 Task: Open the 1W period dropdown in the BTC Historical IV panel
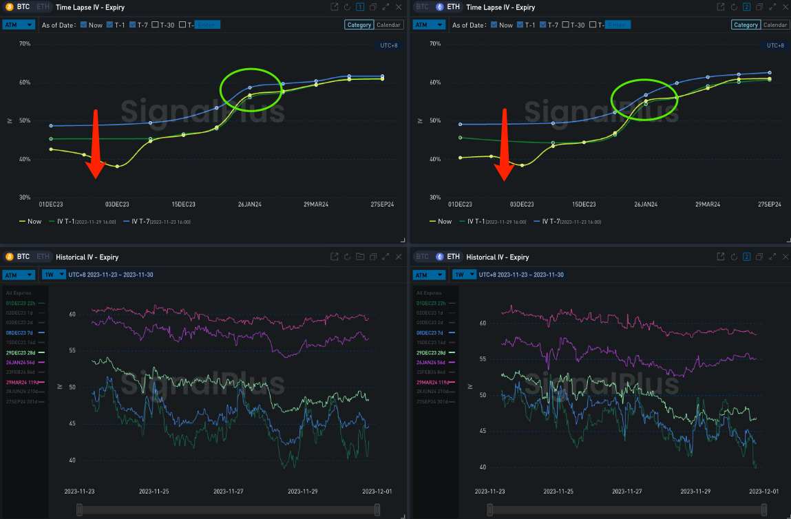tap(52, 275)
